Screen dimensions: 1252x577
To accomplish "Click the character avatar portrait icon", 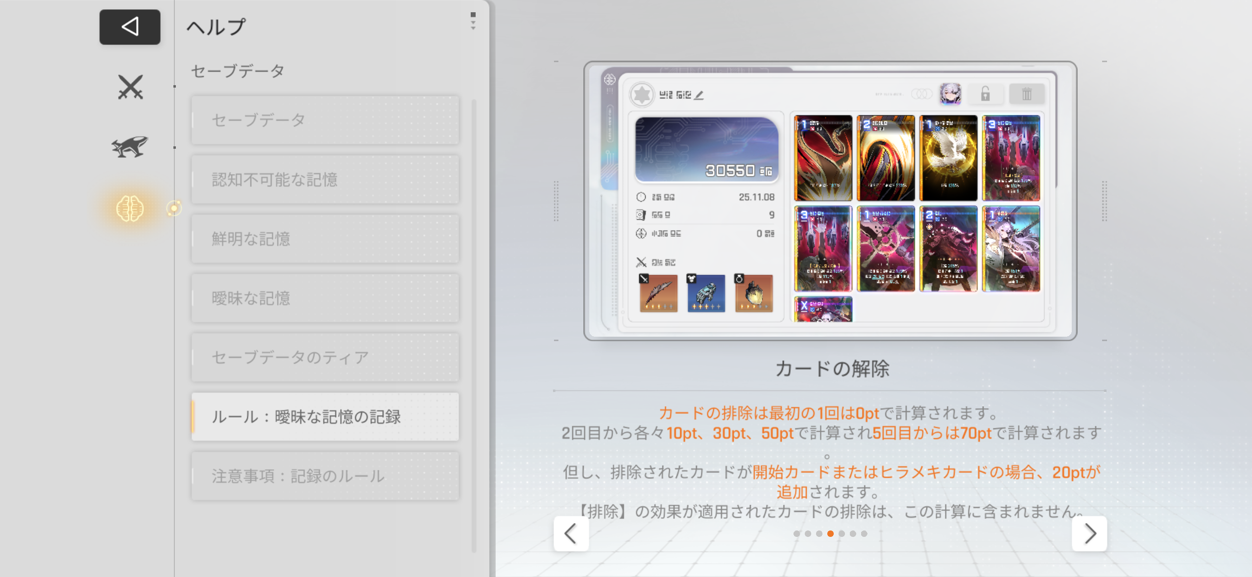I will pyautogui.click(x=950, y=94).
